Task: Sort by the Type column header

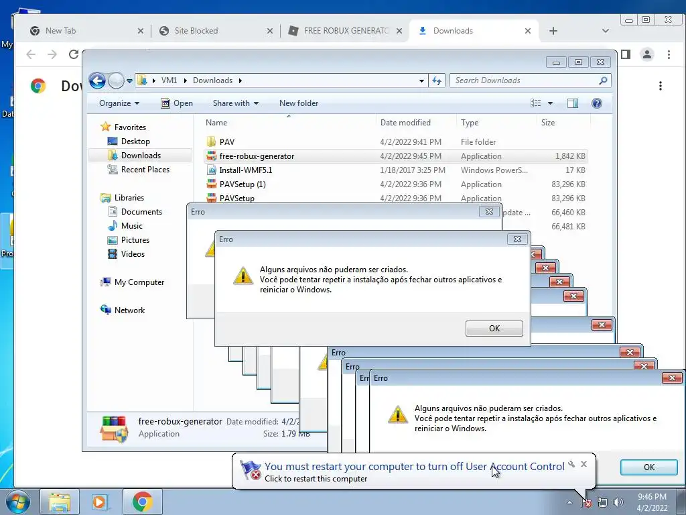Action: coord(496,123)
